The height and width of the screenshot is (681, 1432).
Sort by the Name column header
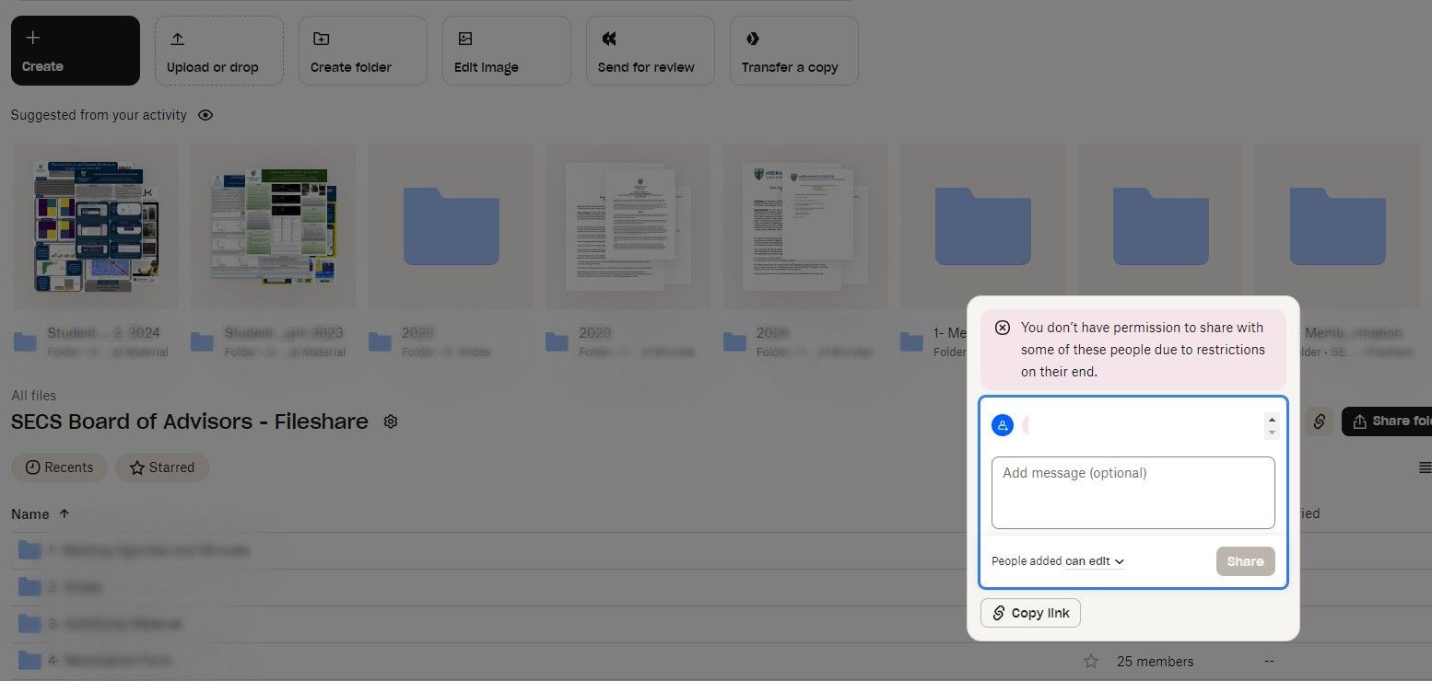click(41, 514)
